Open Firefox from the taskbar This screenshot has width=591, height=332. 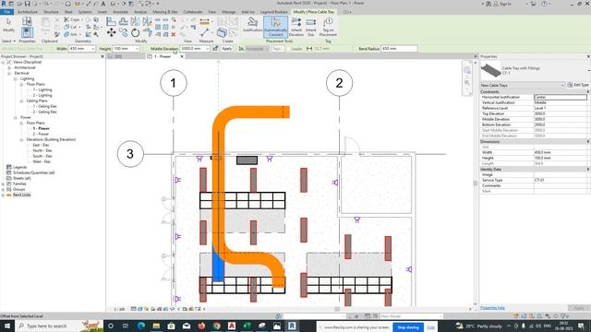[x=201, y=326]
